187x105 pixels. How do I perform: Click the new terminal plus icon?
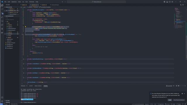click(x=173, y=86)
